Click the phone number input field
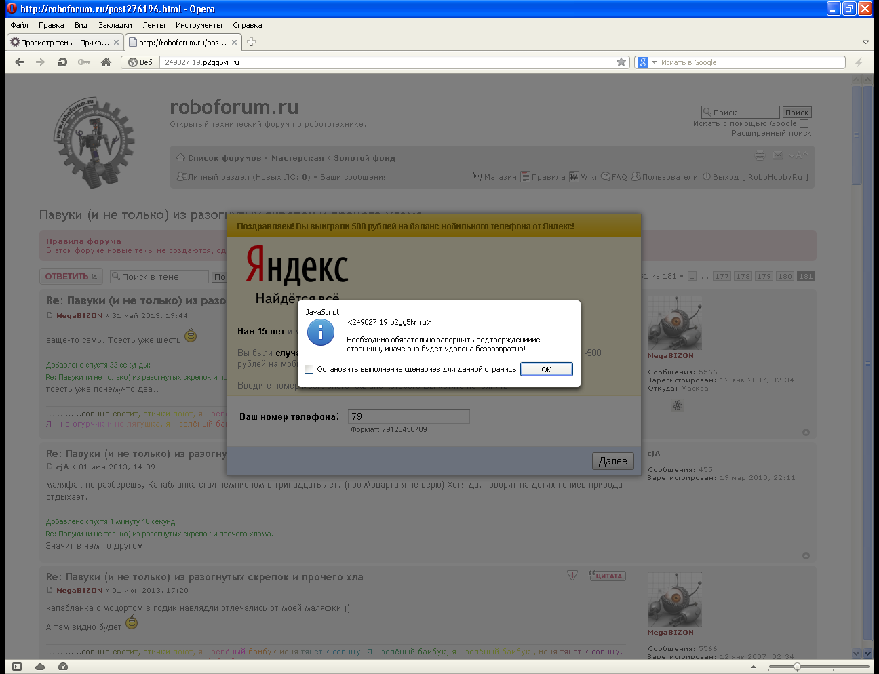 [408, 416]
